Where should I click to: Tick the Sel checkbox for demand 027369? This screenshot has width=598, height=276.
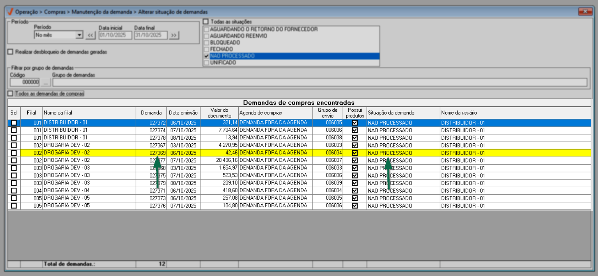[14, 153]
